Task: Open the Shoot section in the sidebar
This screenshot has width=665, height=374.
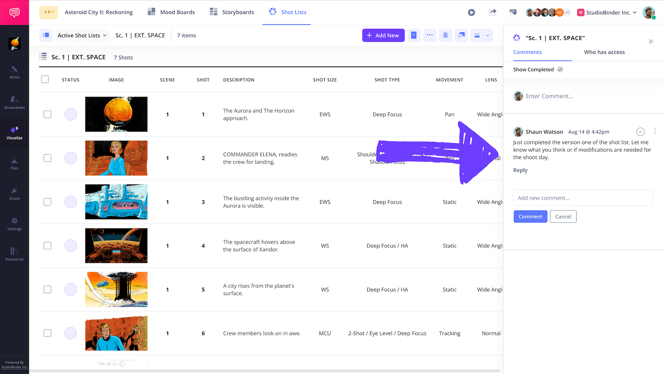Action: click(14, 194)
